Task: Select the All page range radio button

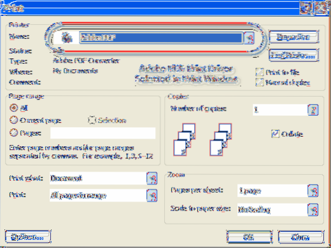Action: tap(13, 108)
